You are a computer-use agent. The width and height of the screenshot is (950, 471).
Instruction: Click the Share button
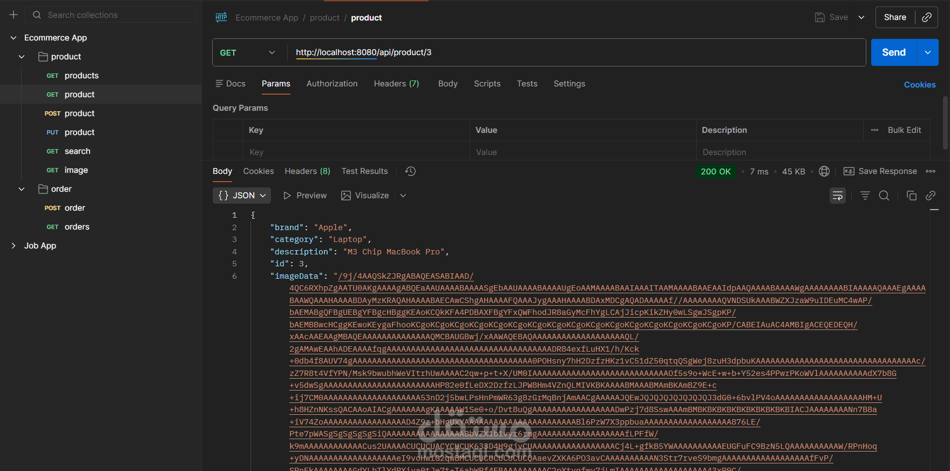(895, 17)
